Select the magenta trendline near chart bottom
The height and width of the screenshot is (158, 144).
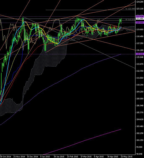(82, 142)
